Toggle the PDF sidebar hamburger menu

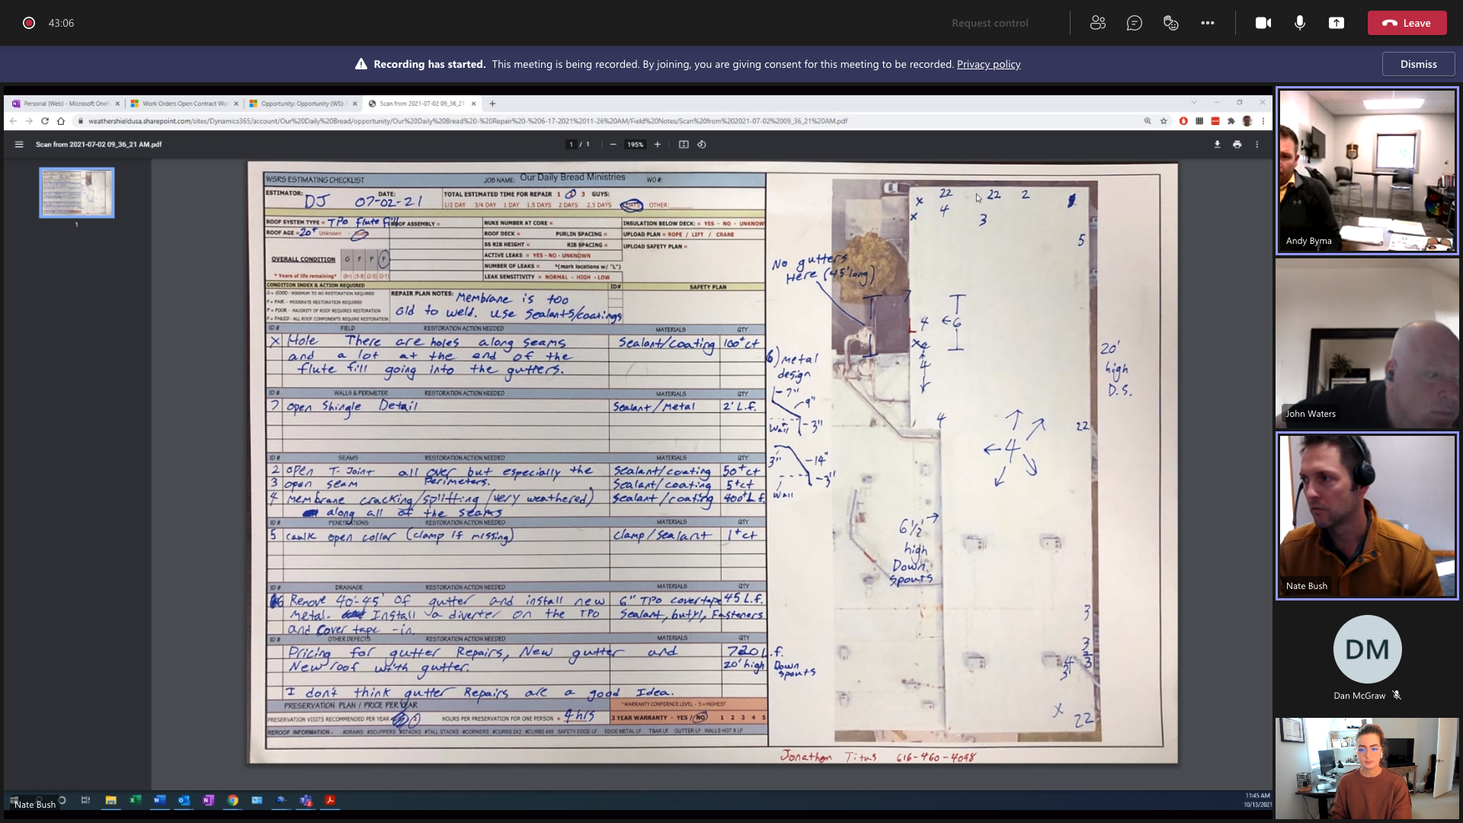click(x=19, y=144)
